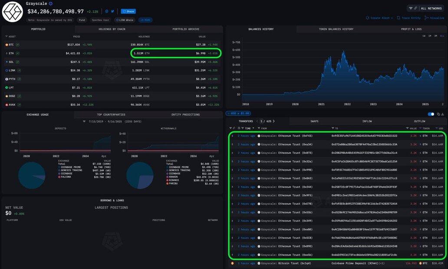Filter transfers by the FROM funnel
Image resolution: width=448 pixels, height=269 pixels.
pyautogui.click(x=259, y=129)
